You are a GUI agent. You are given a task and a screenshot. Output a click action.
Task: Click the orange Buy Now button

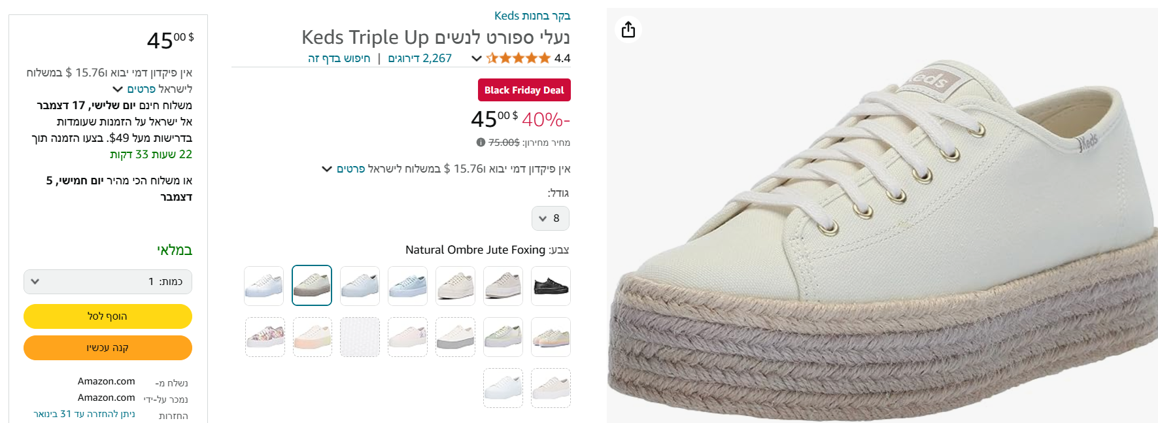click(x=108, y=348)
